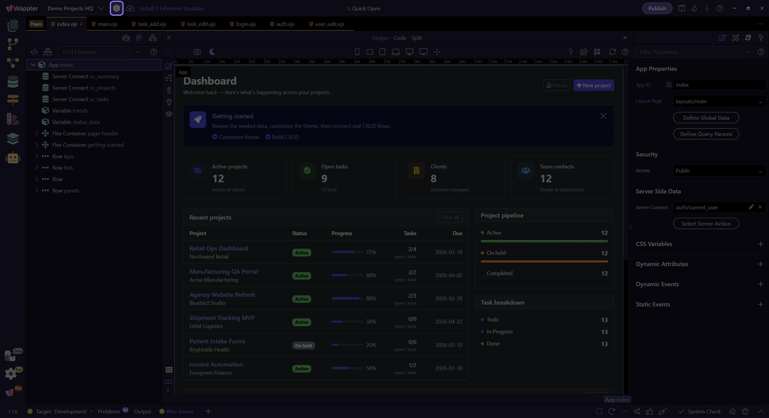Expand the Row kpis tree node
Viewport: 769px width, 418px height.
click(36, 156)
